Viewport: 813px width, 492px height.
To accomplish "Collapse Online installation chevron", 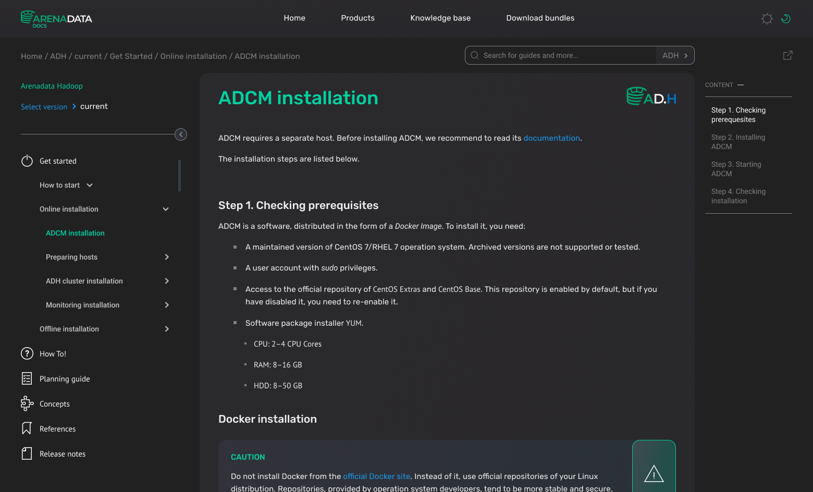I will tap(166, 209).
